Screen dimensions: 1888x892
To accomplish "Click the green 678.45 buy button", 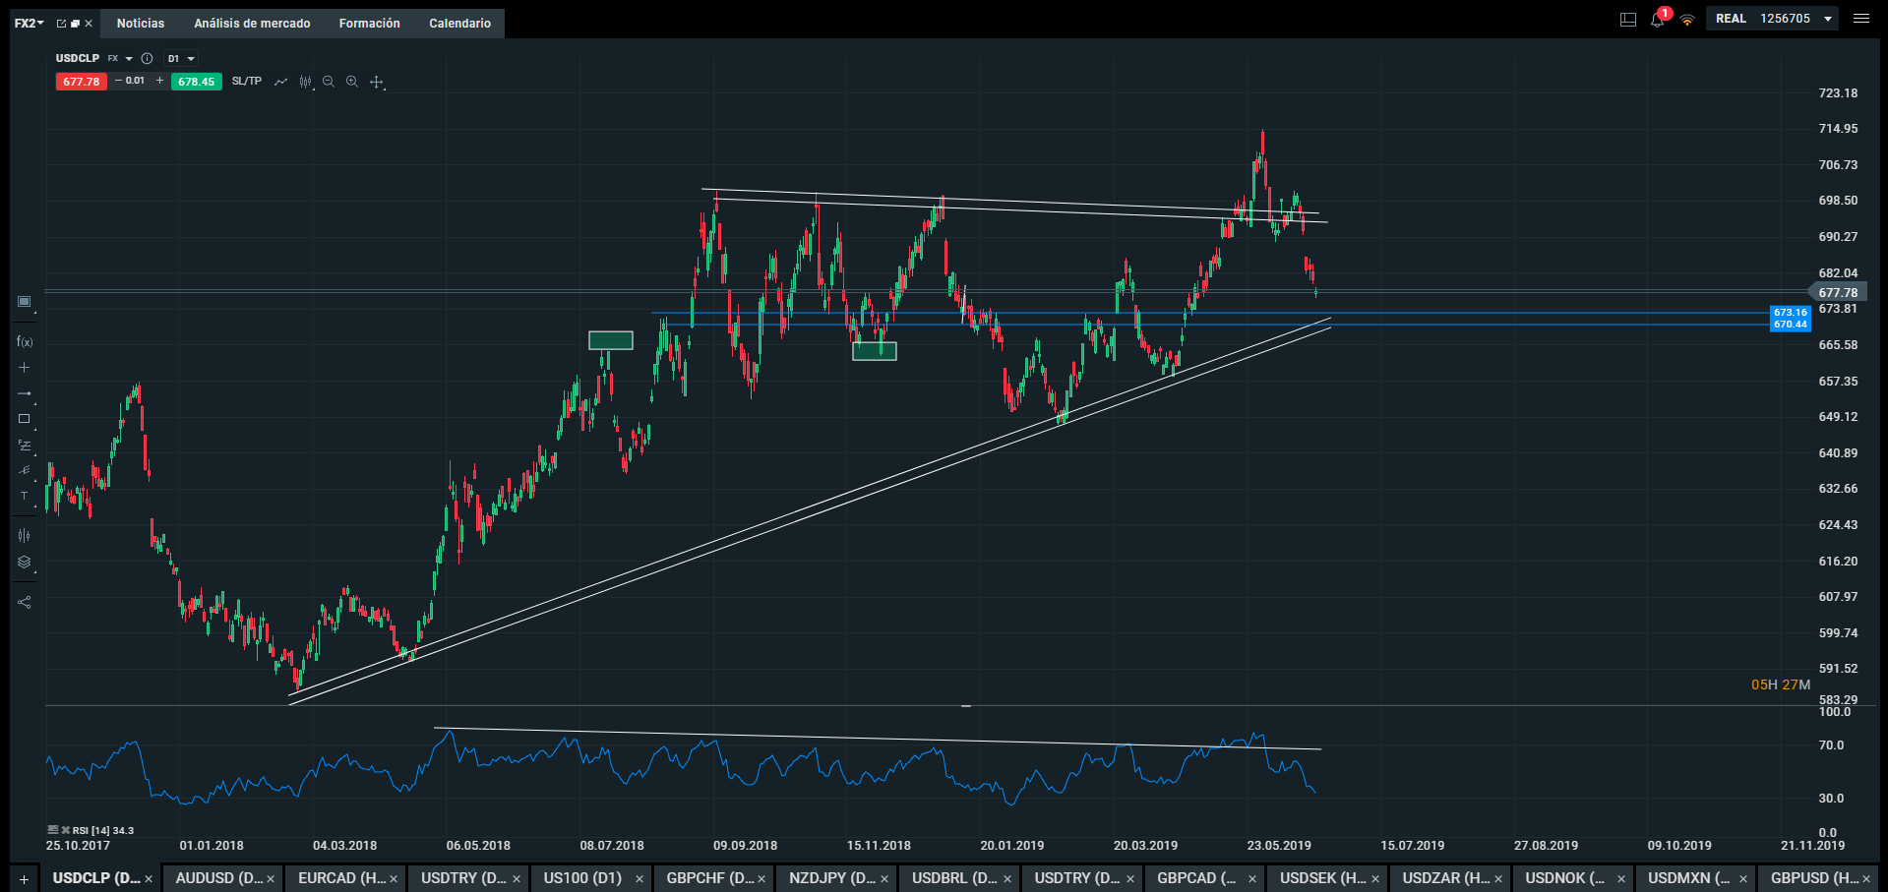I will [x=197, y=82].
